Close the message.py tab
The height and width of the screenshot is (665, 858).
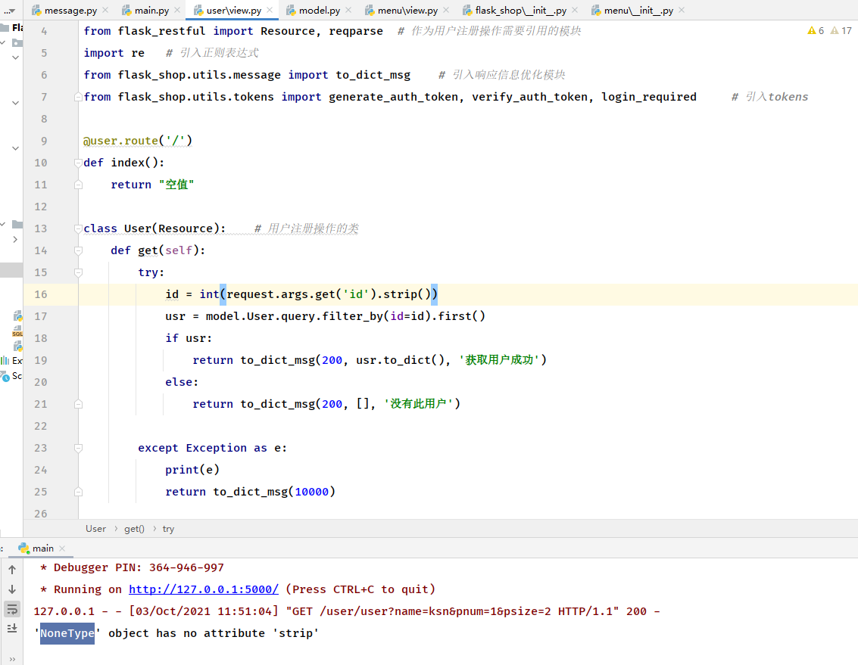tap(105, 11)
